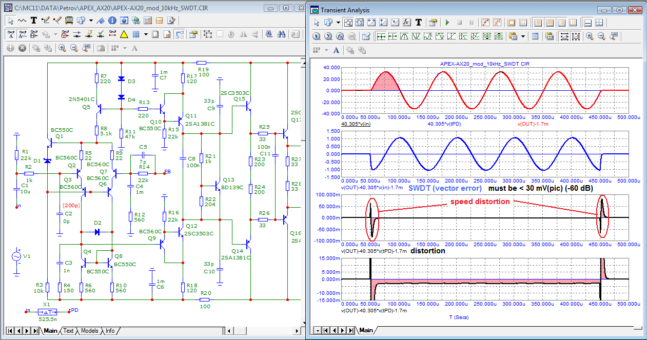Zoom in on the schematic window

[62, 48]
